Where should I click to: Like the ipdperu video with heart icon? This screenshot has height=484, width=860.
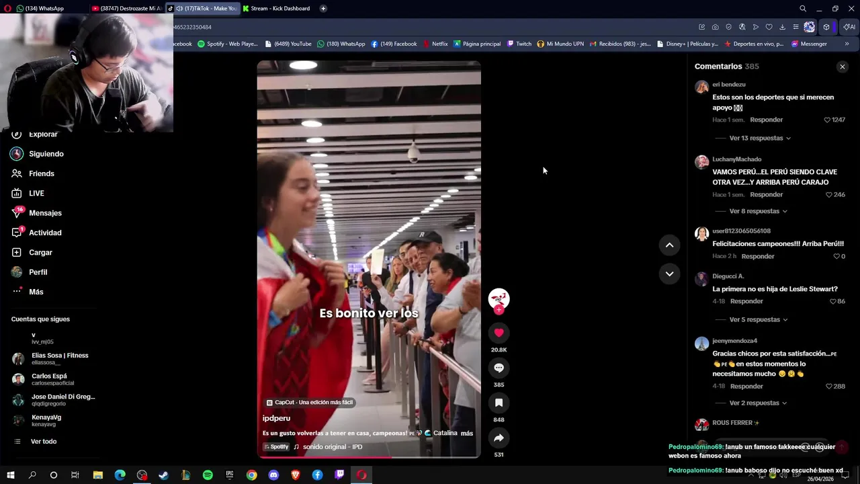click(499, 333)
